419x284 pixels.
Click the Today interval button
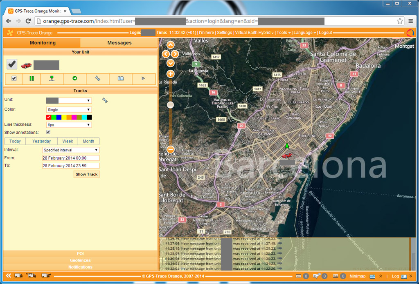click(15, 141)
